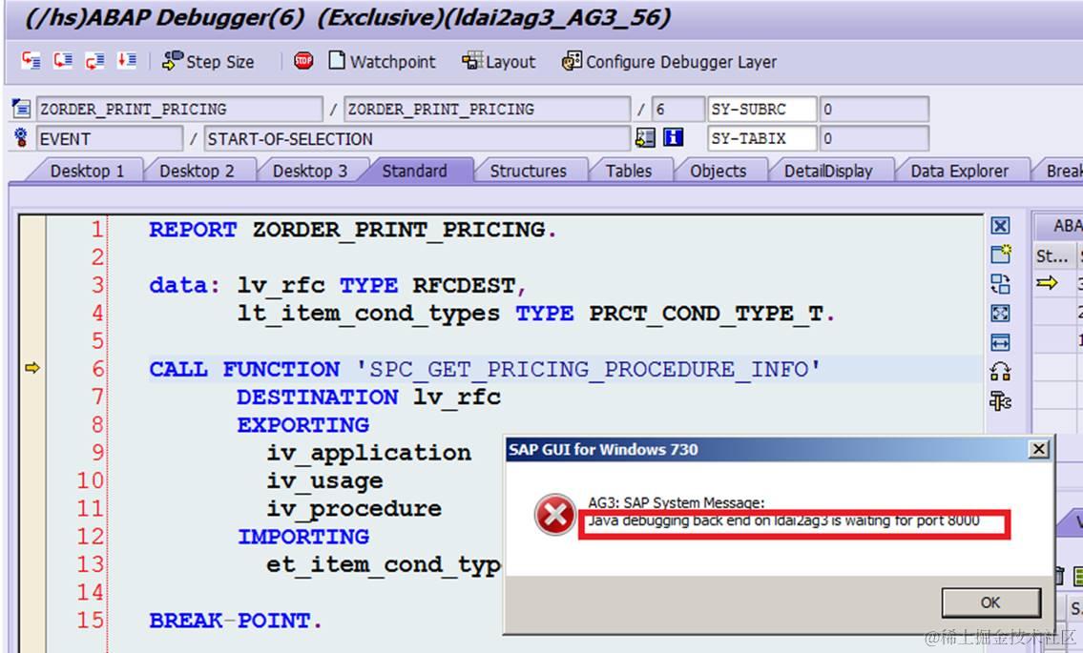The height and width of the screenshot is (653, 1083).
Task: Click the red Stop breakpoint icon
Action: [303, 61]
